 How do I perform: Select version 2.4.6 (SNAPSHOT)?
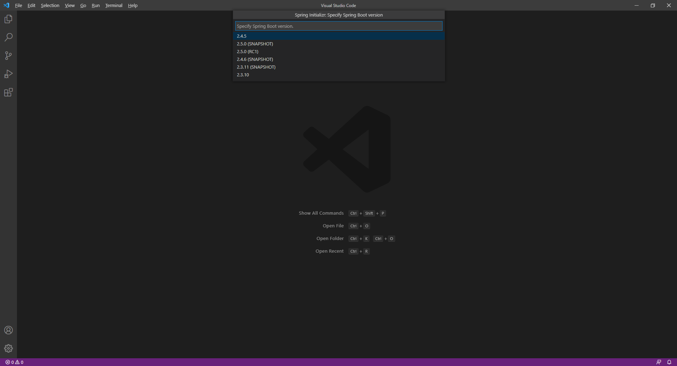click(338, 59)
